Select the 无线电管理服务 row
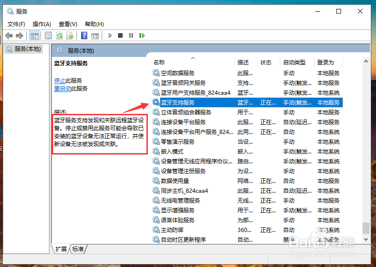The width and height of the screenshot is (376, 267). point(247,201)
